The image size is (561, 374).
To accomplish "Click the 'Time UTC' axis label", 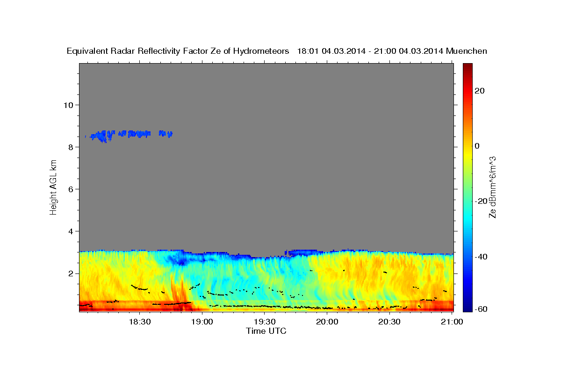I will tap(266, 331).
